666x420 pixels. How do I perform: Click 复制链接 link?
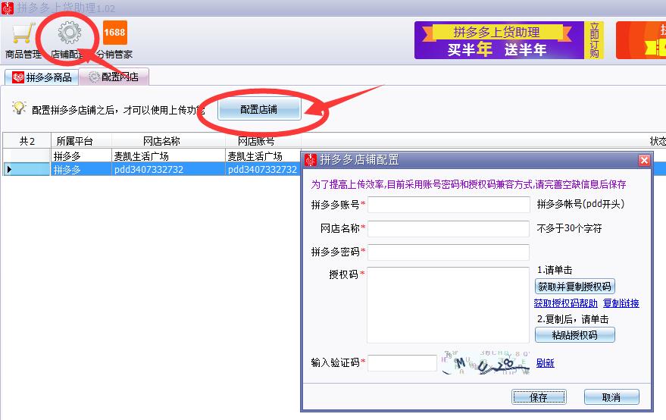coord(621,303)
